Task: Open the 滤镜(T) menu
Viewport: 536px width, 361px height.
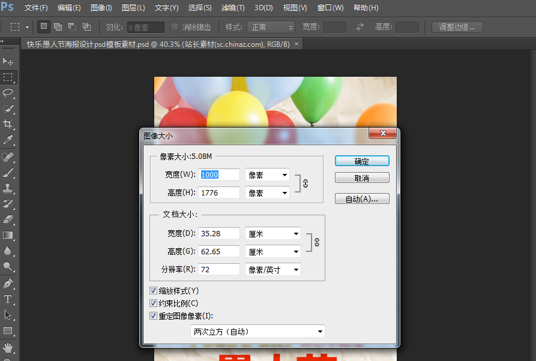Action: pos(233,8)
